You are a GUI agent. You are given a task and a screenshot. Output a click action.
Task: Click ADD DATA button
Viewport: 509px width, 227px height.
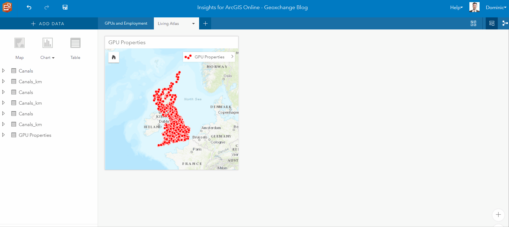48,24
